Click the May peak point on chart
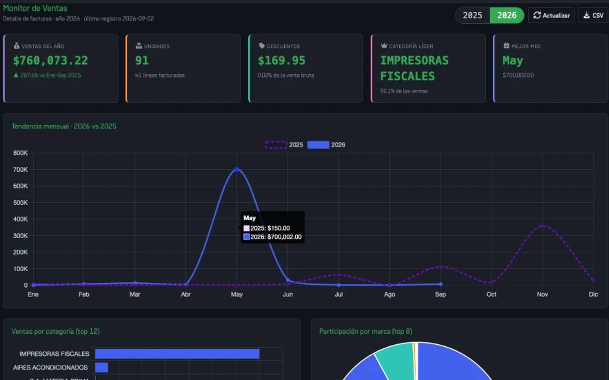 [237, 169]
